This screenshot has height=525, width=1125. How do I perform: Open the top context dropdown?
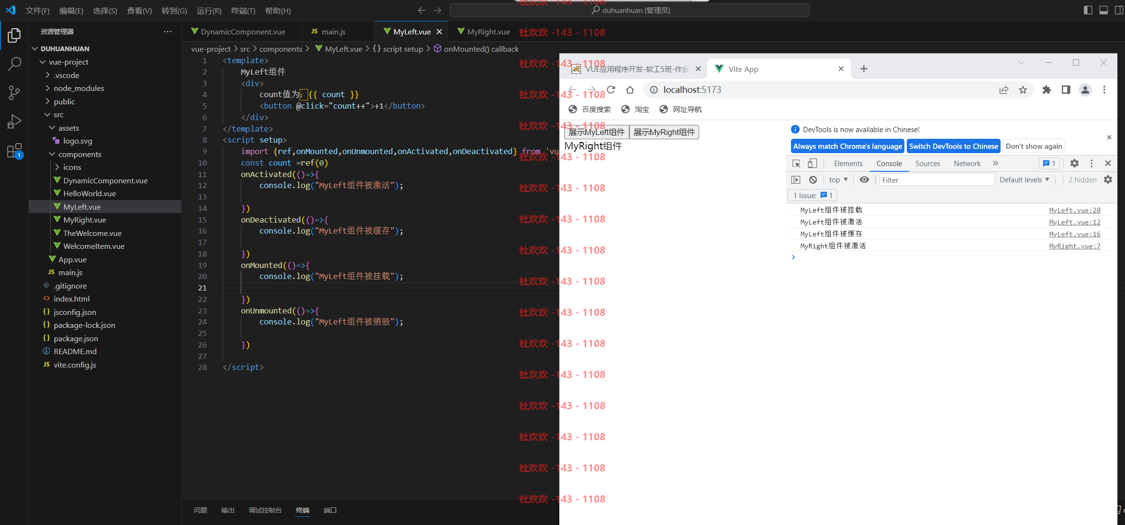pos(838,180)
